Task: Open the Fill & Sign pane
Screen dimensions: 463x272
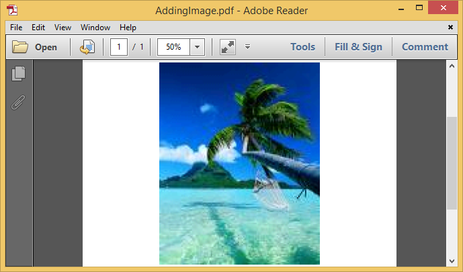Action: (358, 47)
